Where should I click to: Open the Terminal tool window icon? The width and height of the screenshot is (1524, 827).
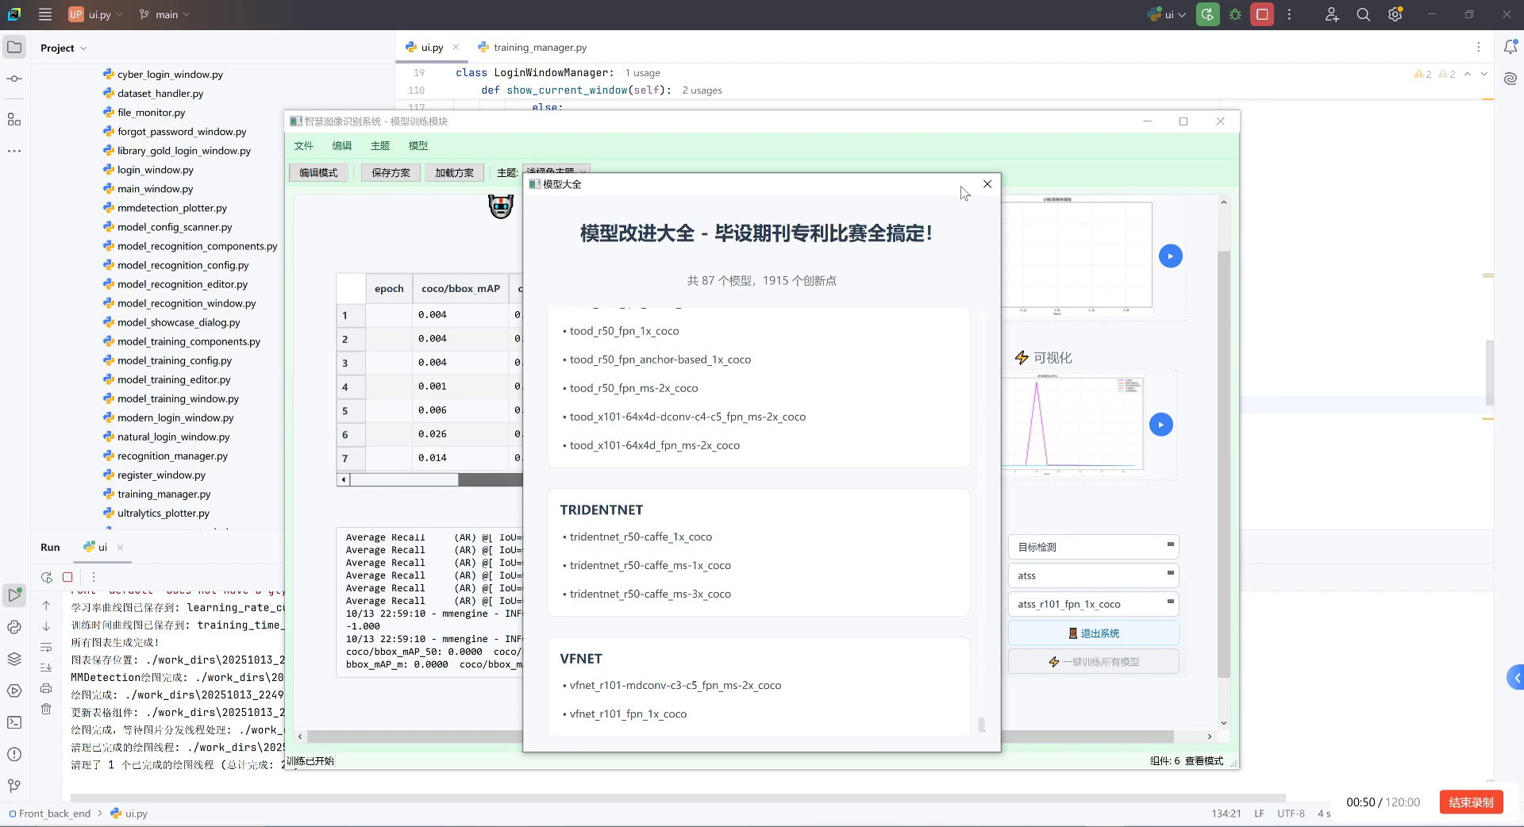14,722
